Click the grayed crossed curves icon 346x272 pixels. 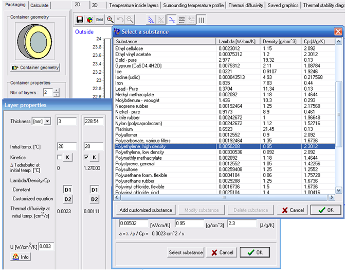point(161,20)
